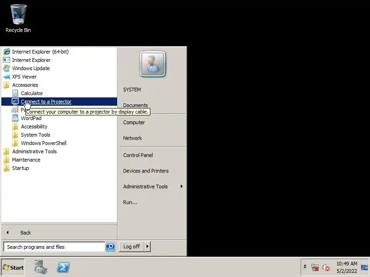The image size is (370, 277).
Task: Open the Run... dialog
Action: [x=130, y=202]
